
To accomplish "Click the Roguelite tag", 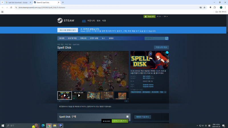I will (155, 92).
